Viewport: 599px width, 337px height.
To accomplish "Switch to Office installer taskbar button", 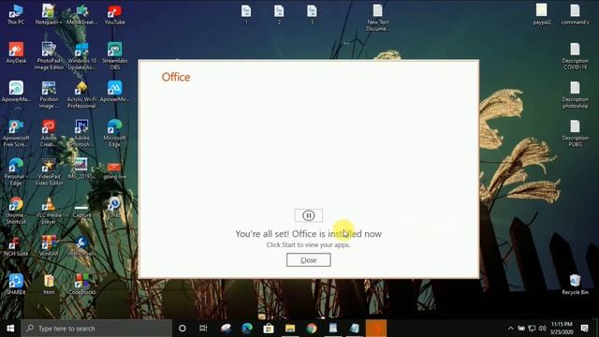I will (376, 329).
